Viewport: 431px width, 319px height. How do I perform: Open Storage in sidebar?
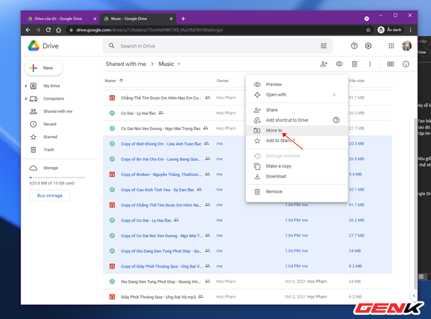(x=51, y=168)
